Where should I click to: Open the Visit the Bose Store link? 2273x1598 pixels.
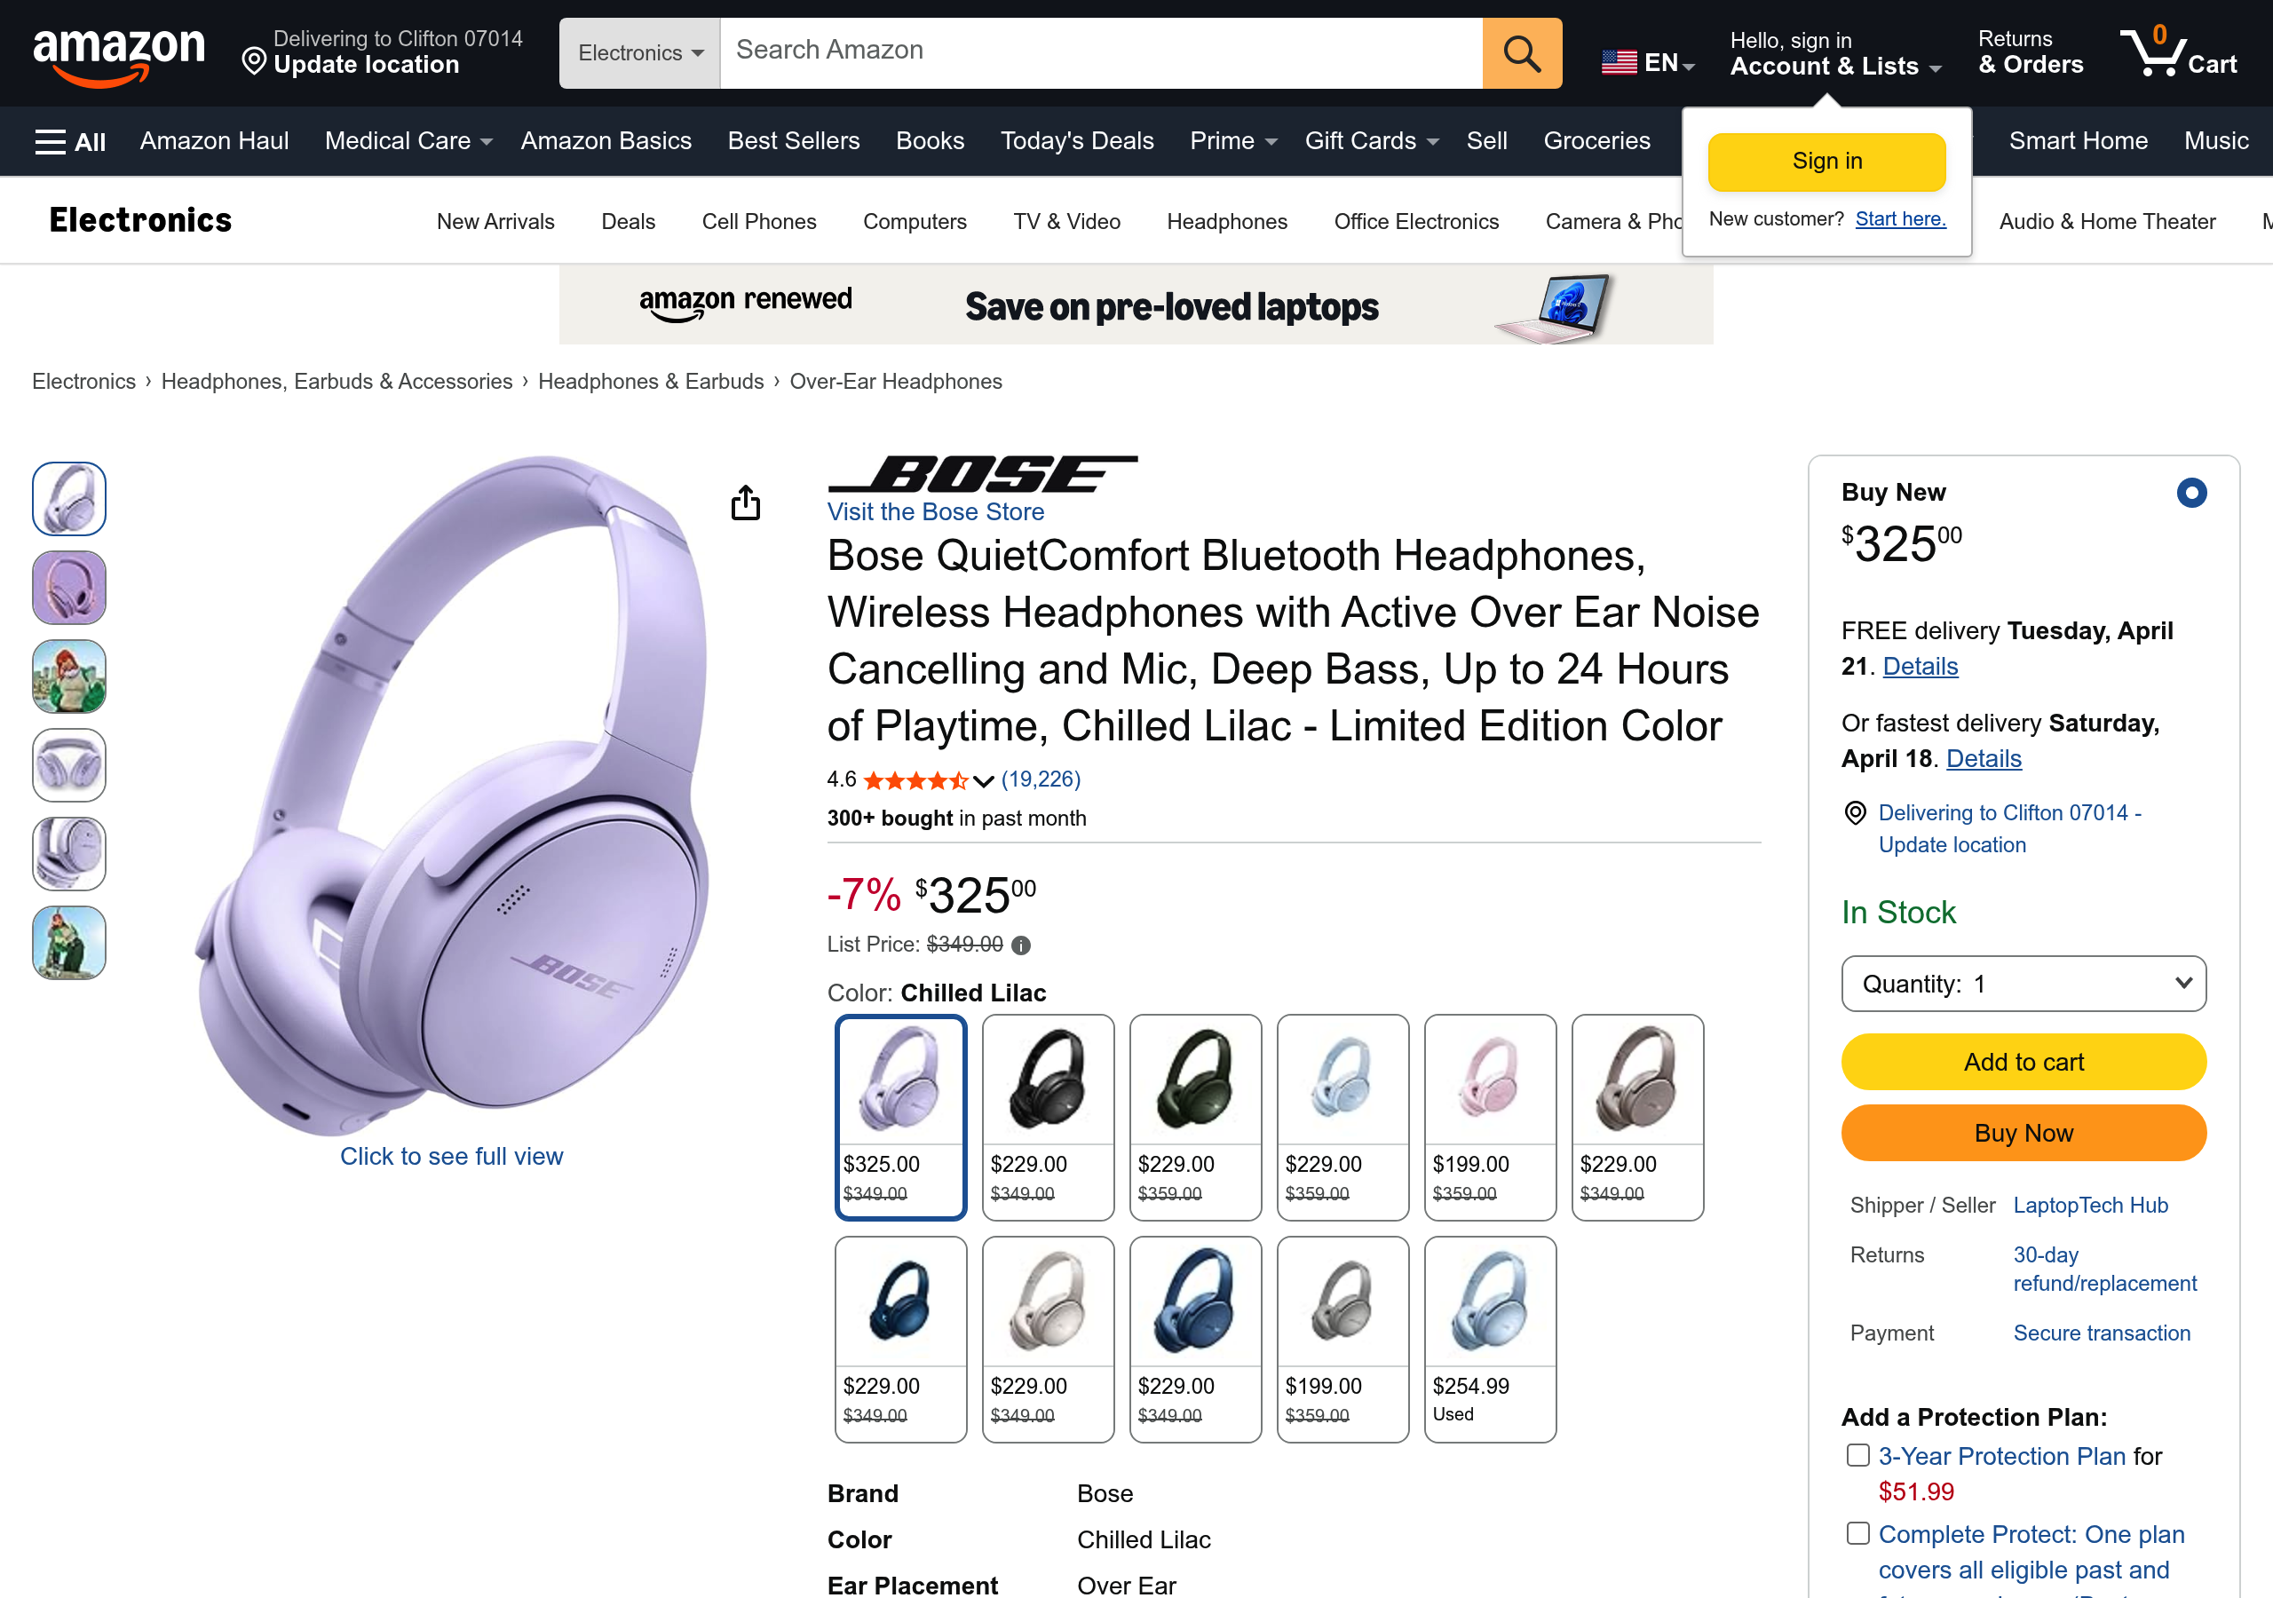935,512
